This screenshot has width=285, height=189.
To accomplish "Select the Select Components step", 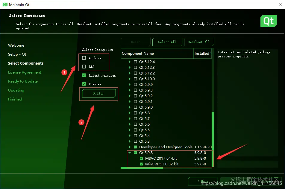I will tap(26, 63).
